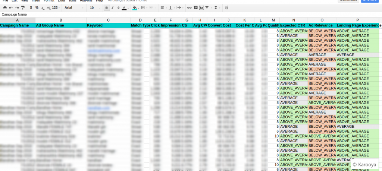
Task: Select column B header
Action: pyautogui.click(x=61, y=20)
